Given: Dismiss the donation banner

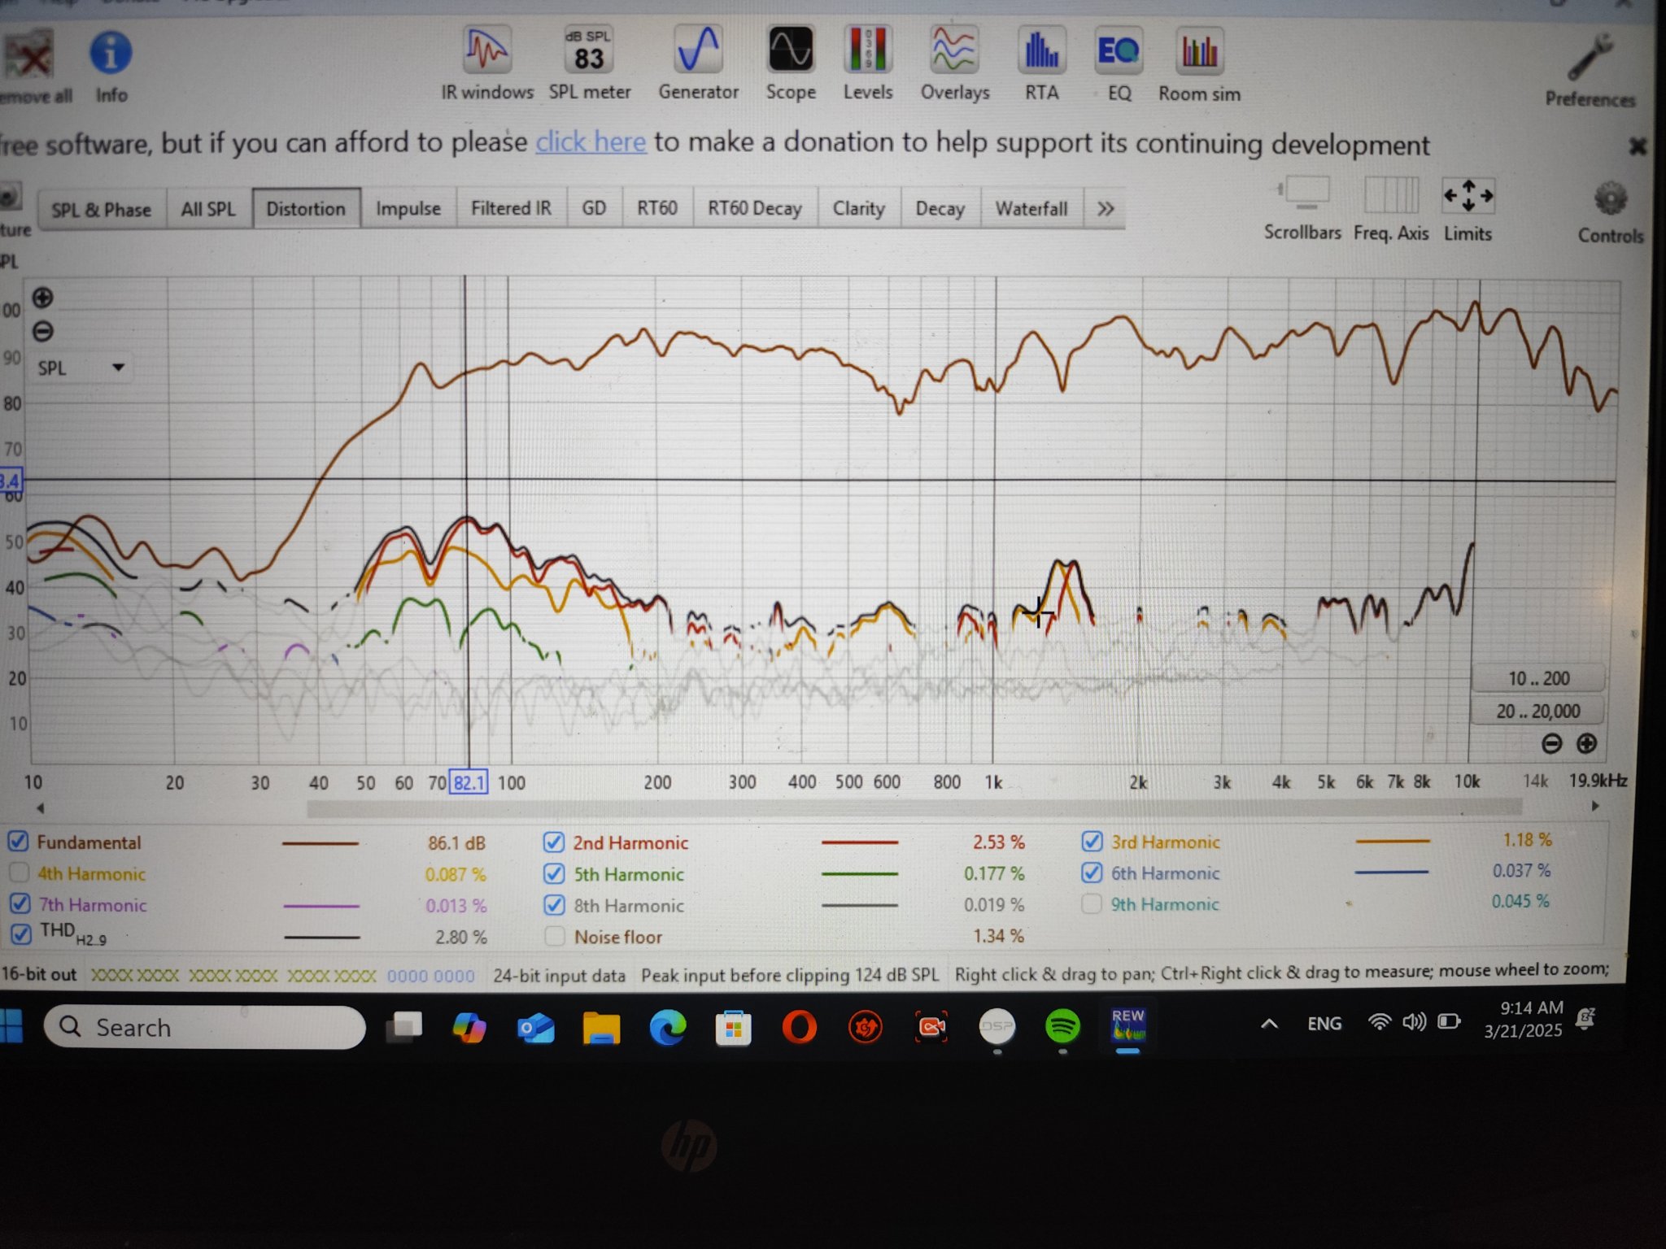Looking at the screenshot, I should coord(1638,146).
